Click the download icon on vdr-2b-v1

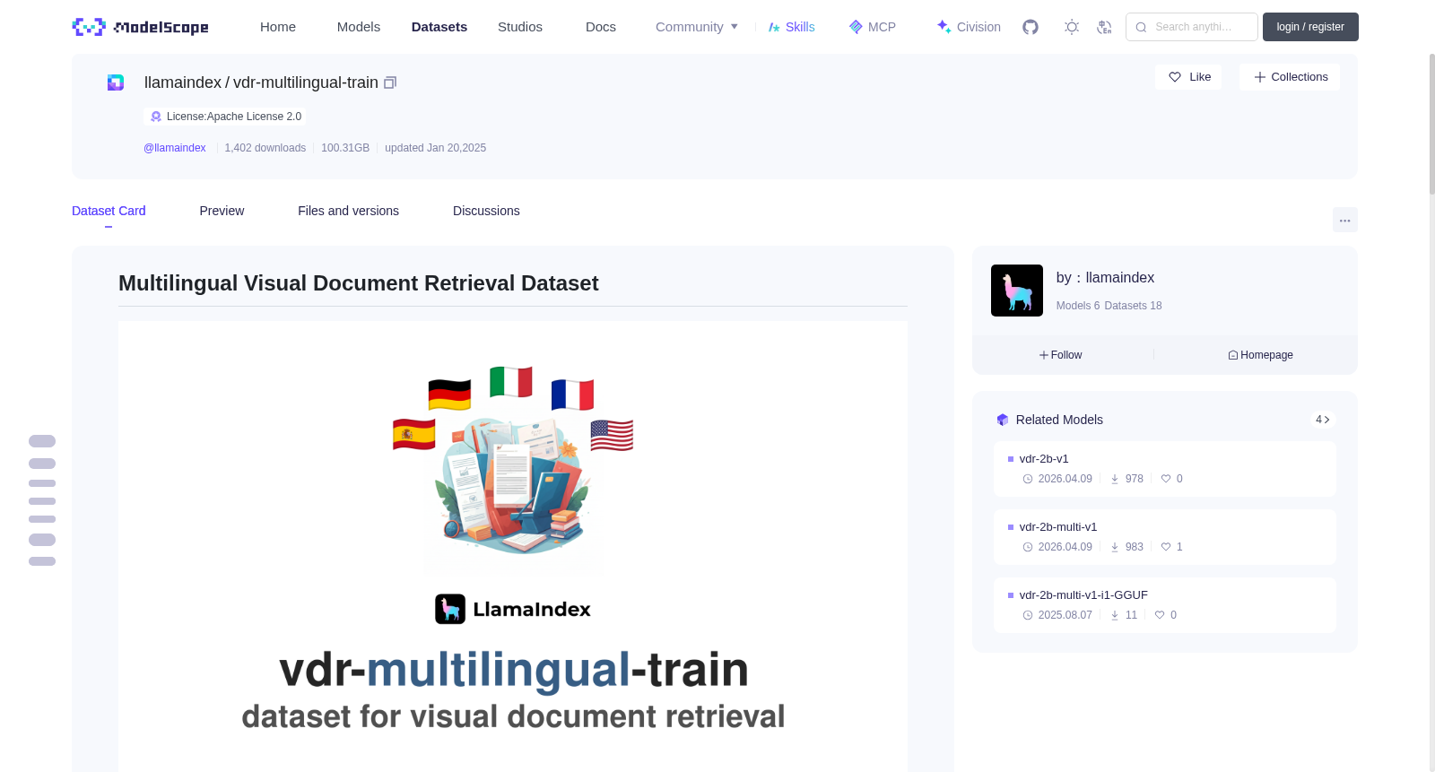click(x=1115, y=479)
